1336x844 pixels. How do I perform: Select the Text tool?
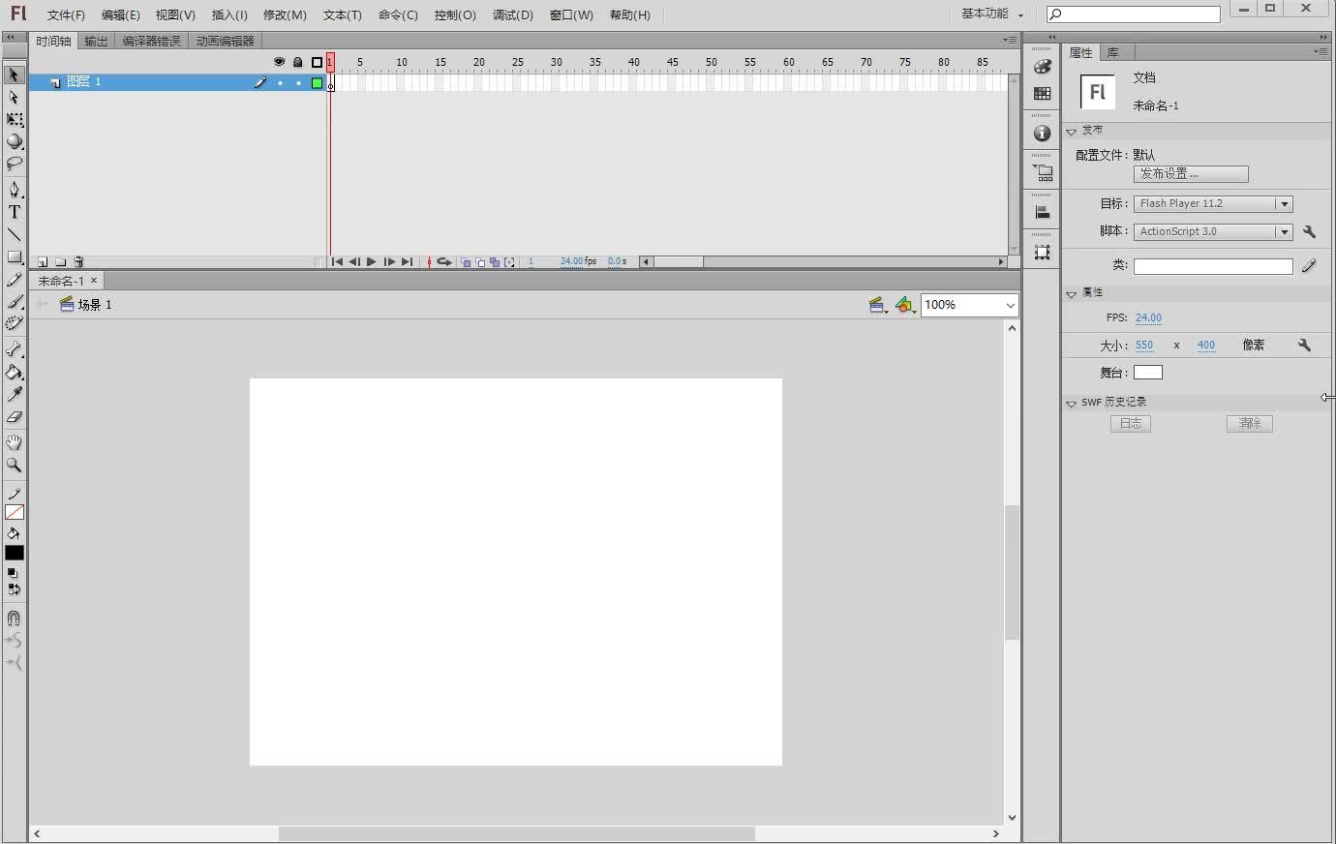[x=14, y=212]
